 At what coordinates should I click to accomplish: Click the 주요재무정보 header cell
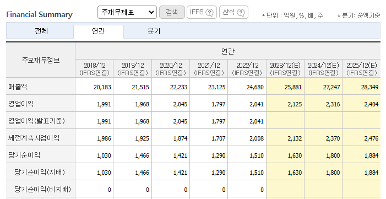point(41,60)
